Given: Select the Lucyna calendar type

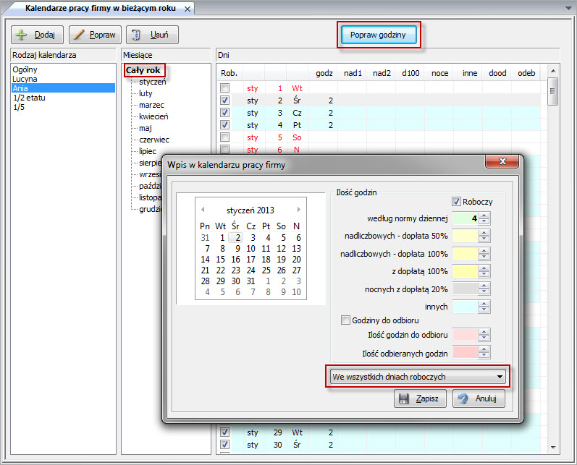Looking at the screenshot, I should (x=25, y=79).
